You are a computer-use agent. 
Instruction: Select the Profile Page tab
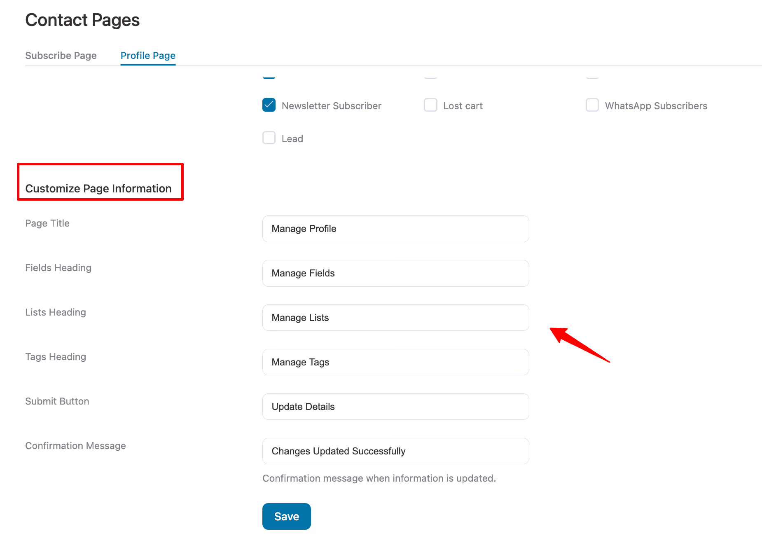(x=148, y=55)
